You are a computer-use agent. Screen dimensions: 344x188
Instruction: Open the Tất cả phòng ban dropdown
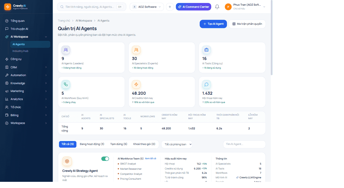(177, 144)
